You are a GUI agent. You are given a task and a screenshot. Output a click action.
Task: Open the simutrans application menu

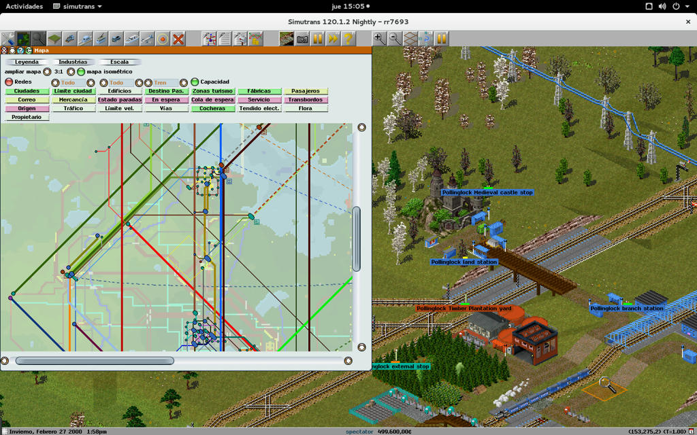[78, 6]
